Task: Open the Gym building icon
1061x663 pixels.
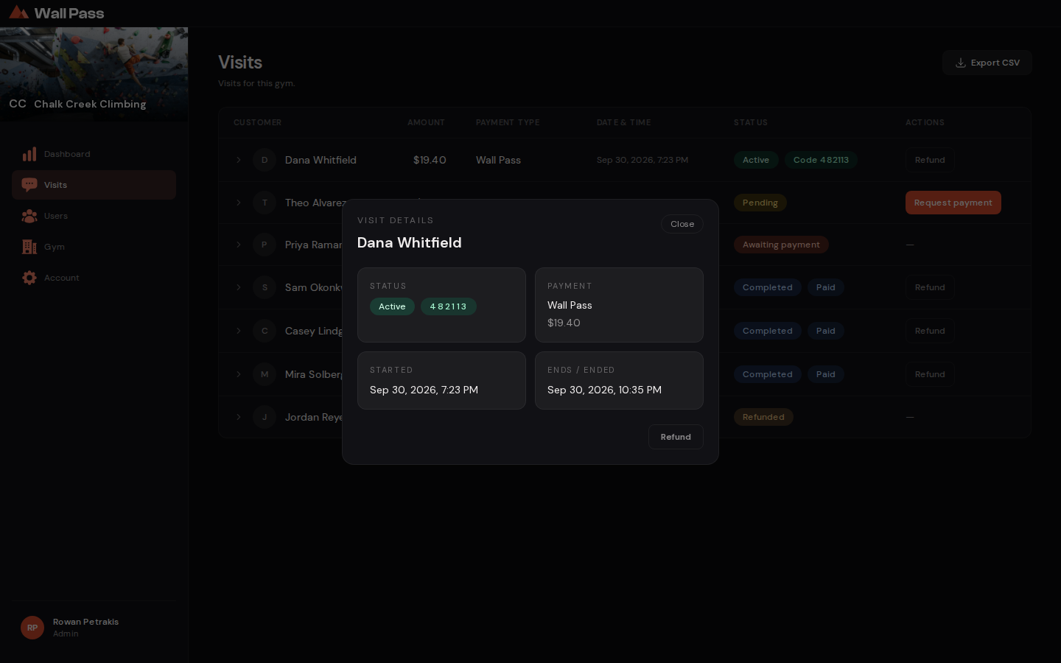Action: pyautogui.click(x=29, y=247)
